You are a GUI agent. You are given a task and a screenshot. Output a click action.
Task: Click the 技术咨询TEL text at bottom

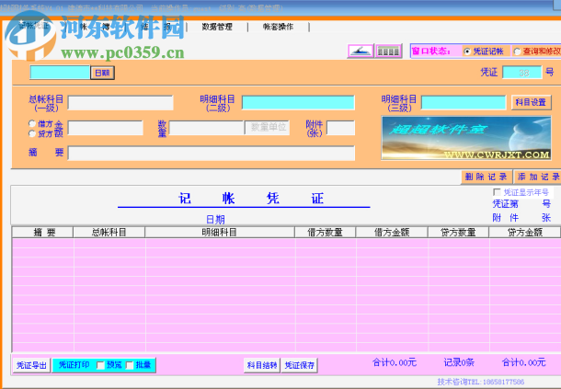tap(480, 382)
